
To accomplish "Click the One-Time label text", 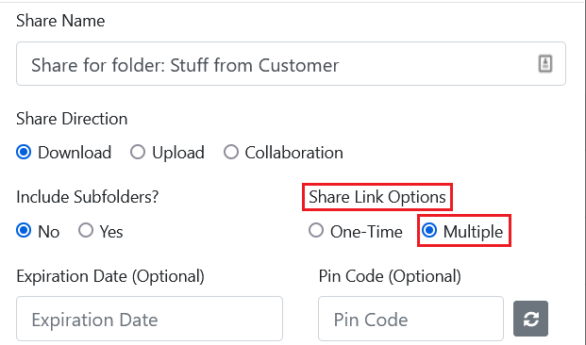I will 366,232.
